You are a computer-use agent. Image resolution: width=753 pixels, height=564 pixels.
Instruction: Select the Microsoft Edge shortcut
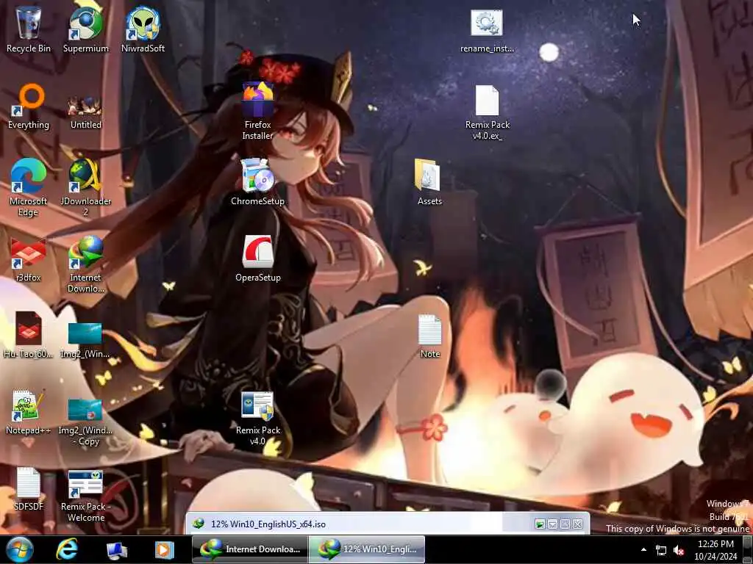pos(29,188)
